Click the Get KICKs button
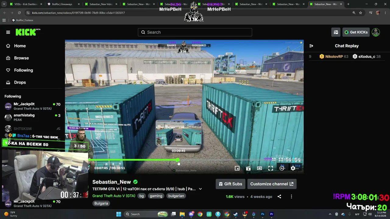Screen dimensions: 390x219 coord(356,32)
